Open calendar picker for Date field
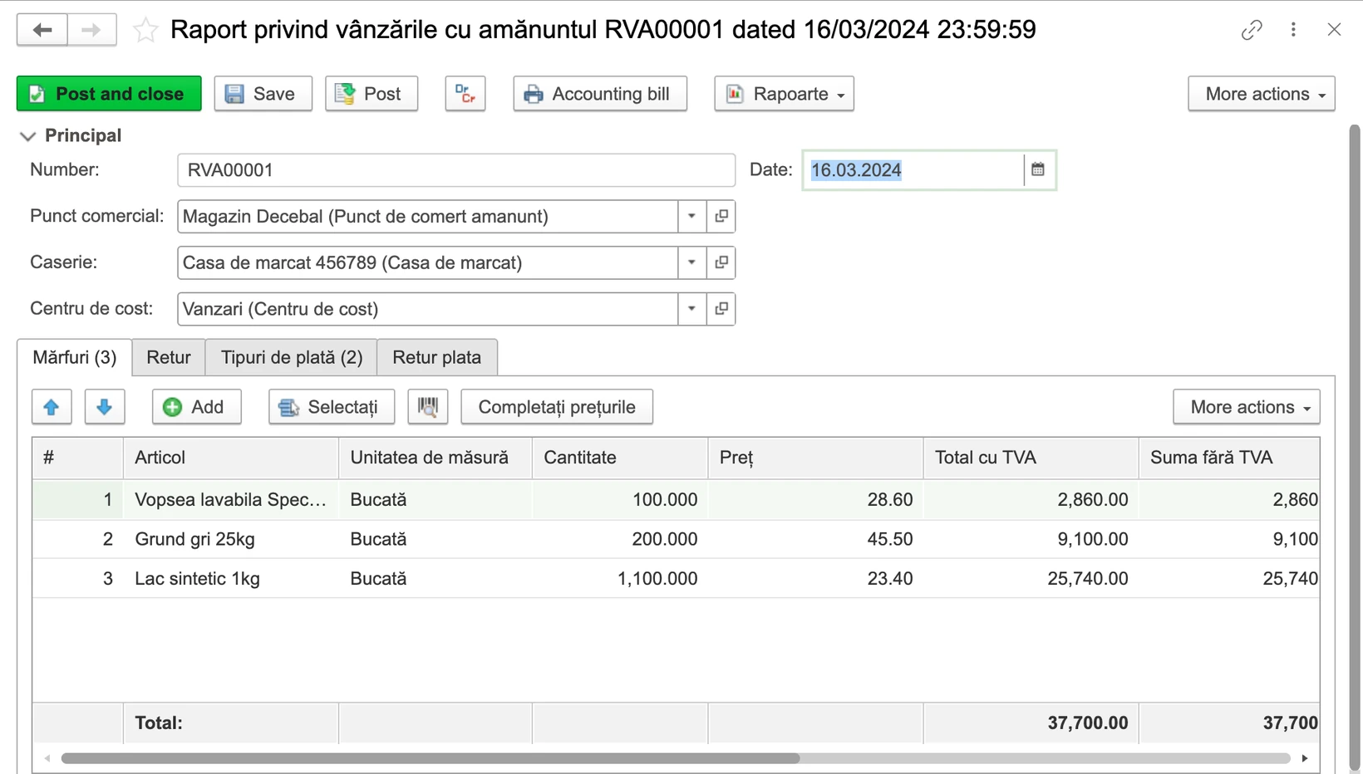 point(1038,169)
